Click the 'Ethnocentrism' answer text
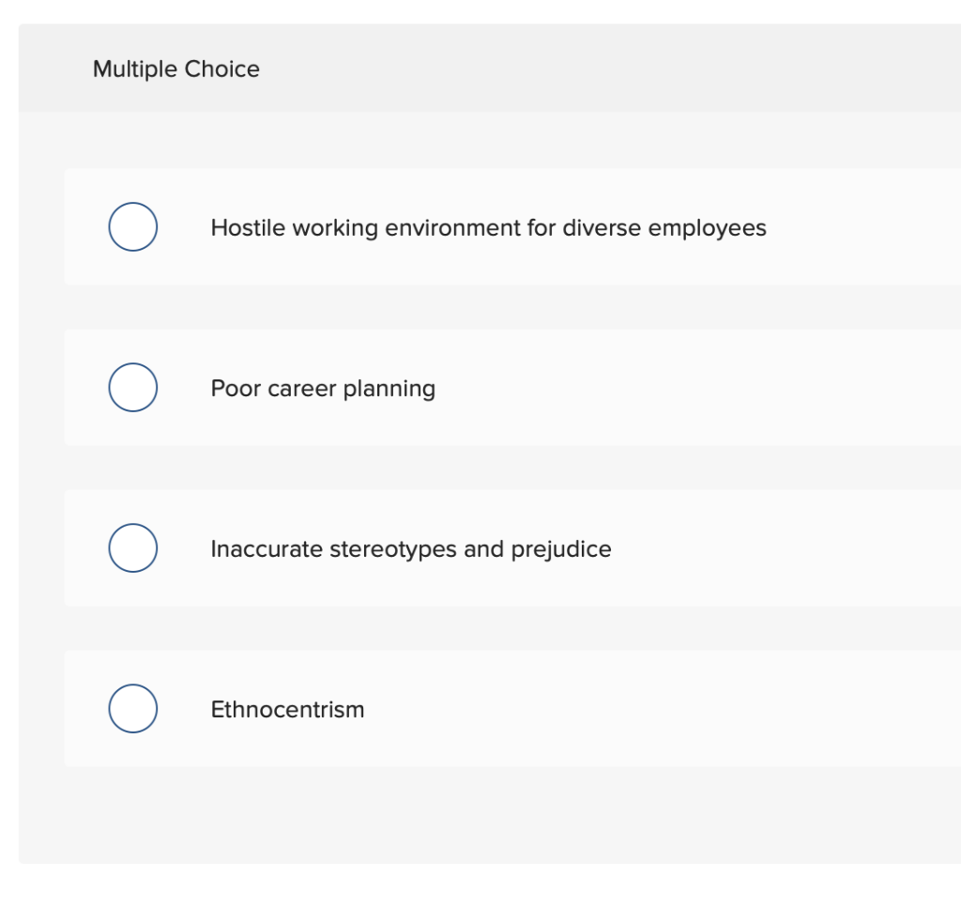The image size is (961, 908). pyautogui.click(x=287, y=710)
